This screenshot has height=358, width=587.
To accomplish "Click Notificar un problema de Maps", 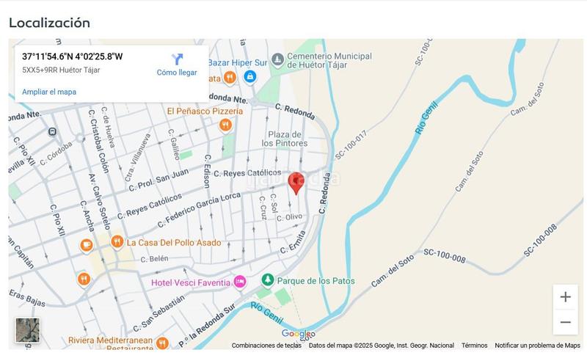I will coord(537,346).
